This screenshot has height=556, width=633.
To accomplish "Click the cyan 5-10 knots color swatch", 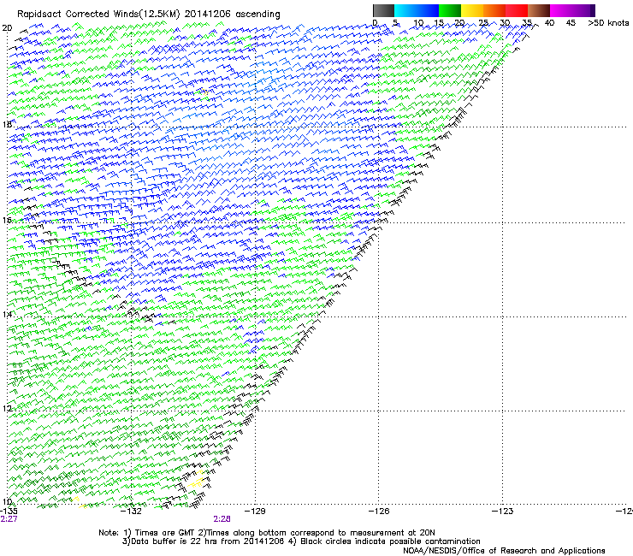I will click(x=405, y=11).
